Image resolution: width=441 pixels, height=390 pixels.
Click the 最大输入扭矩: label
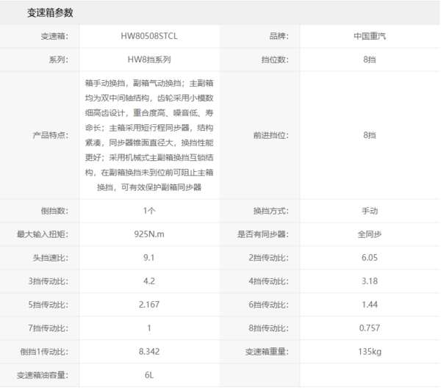(x=43, y=234)
